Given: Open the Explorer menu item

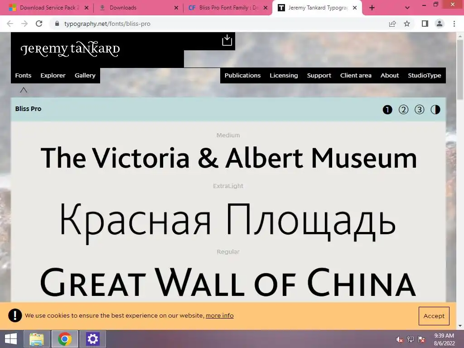Looking at the screenshot, I should [x=53, y=76].
